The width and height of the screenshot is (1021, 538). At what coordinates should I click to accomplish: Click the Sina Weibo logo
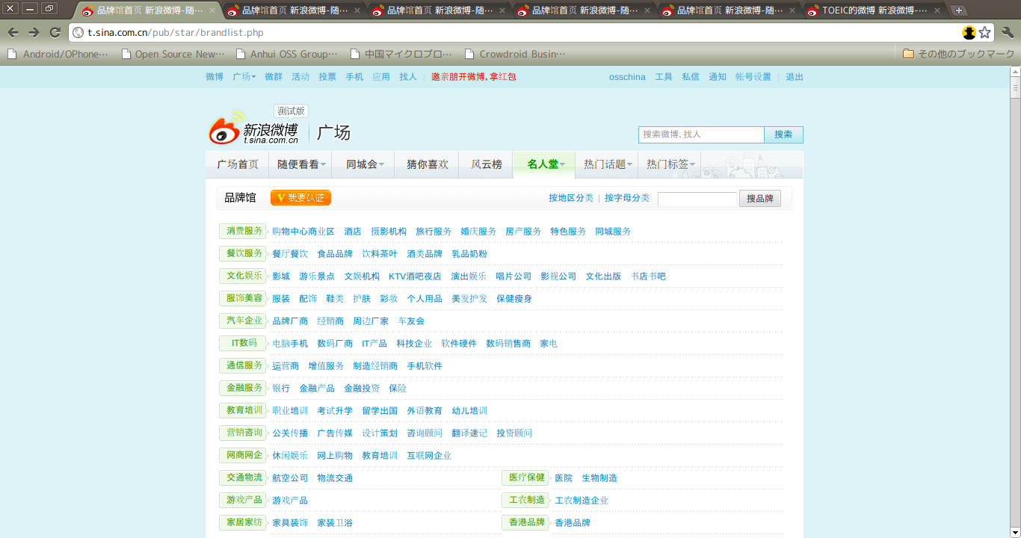(x=253, y=129)
